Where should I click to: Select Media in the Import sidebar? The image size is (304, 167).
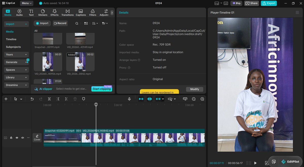[x=10, y=32]
